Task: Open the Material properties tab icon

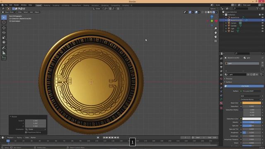Action: 221,103
